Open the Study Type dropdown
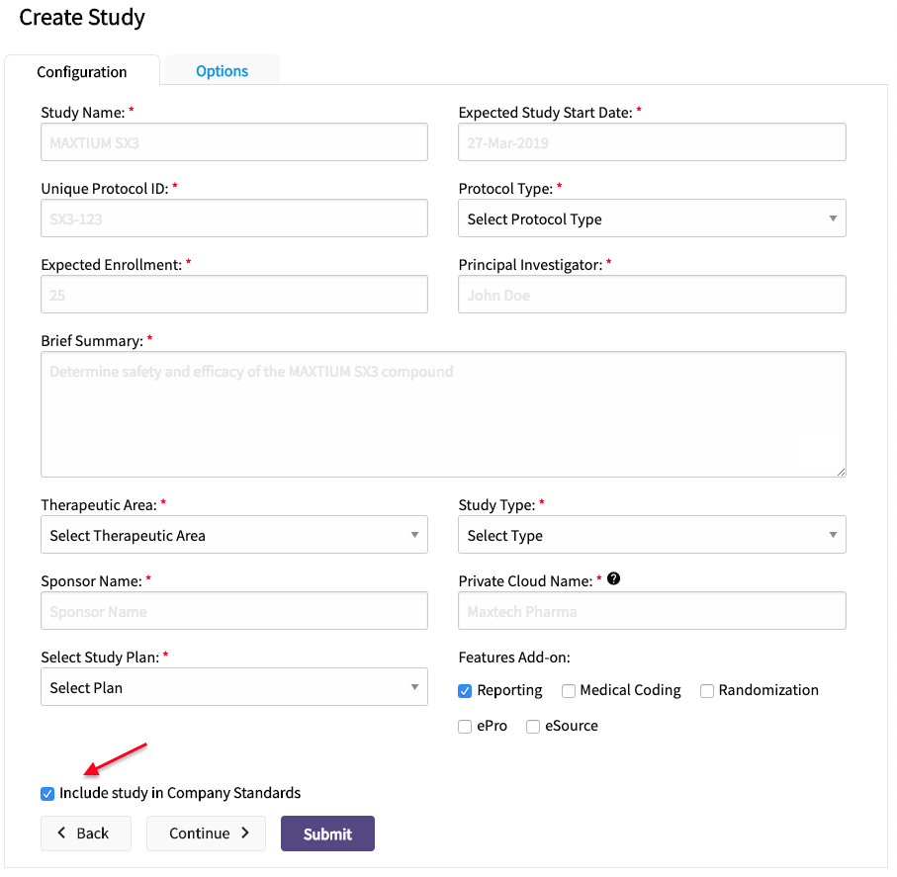The image size is (897, 877). click(652, 536)
